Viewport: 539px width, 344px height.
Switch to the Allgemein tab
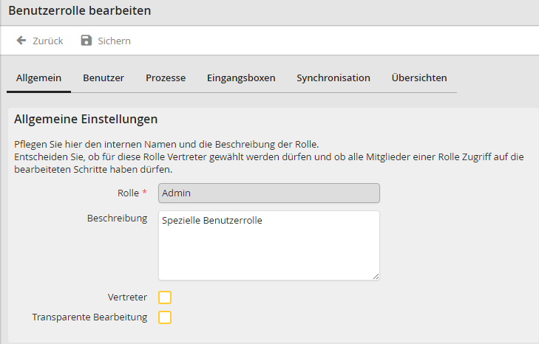(x=38, y=78)
